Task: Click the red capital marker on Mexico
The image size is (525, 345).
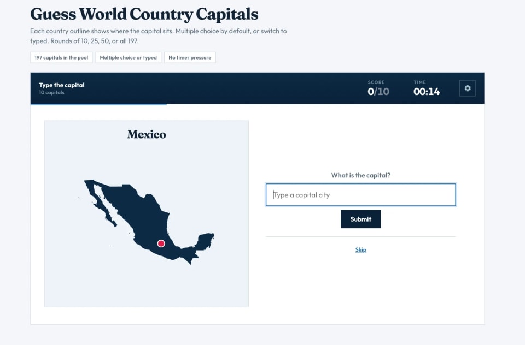Action: point(161,243)
